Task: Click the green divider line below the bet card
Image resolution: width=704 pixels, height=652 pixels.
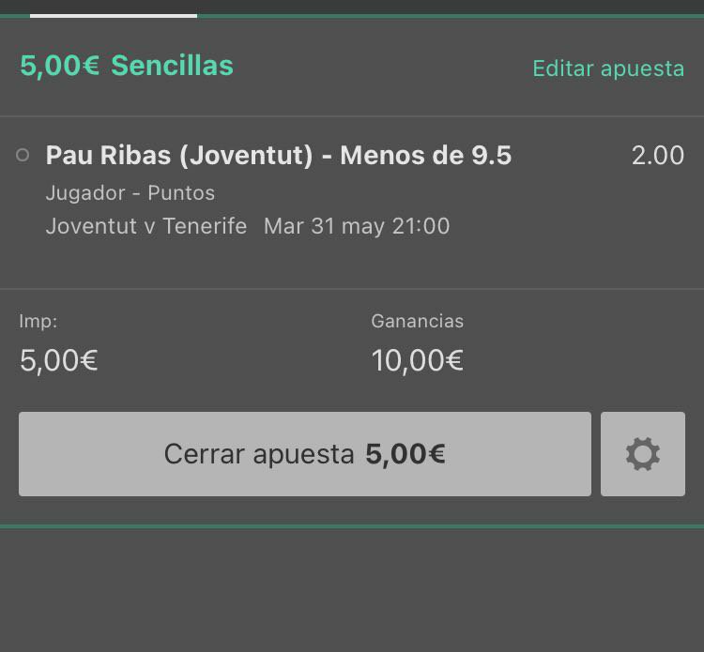Action: pyautogui.click(x=352, y=526)
